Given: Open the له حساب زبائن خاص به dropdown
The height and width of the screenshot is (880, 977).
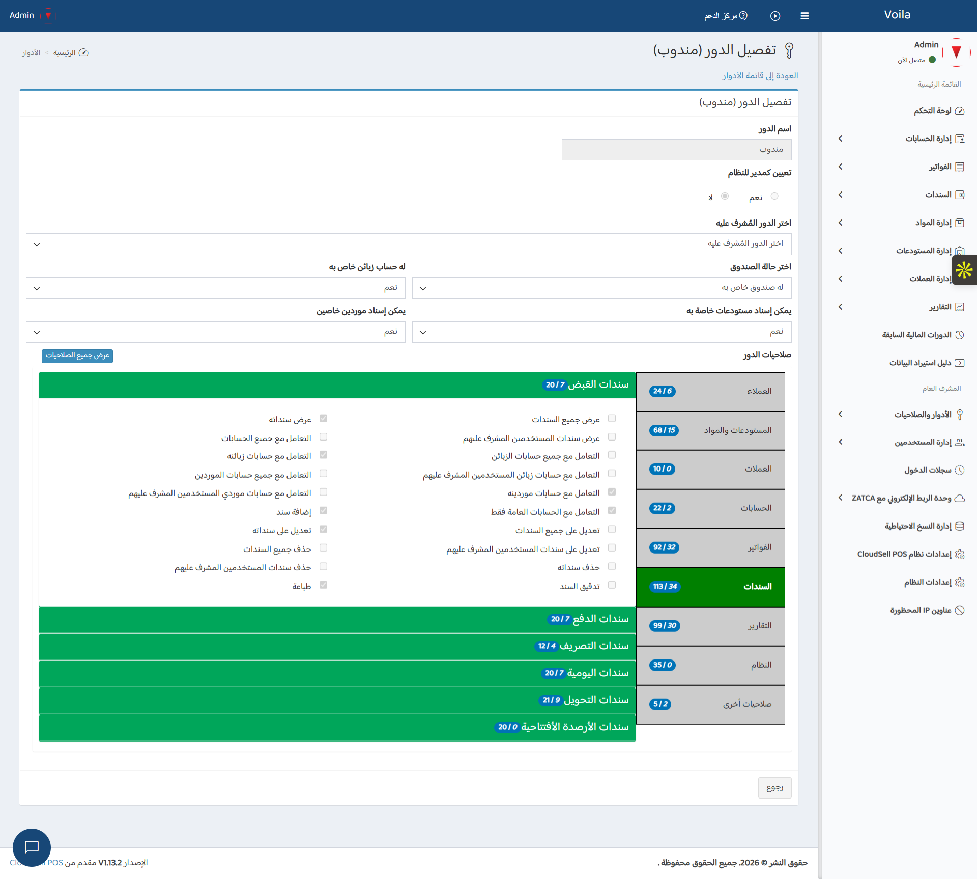Looking at the screenshot, I should click(x=215, y=288).
